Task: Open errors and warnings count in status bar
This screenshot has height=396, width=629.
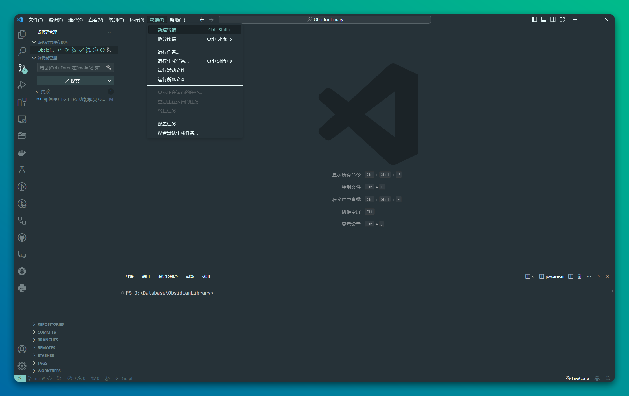Action: pyautogui.click(x=76, y=378)
